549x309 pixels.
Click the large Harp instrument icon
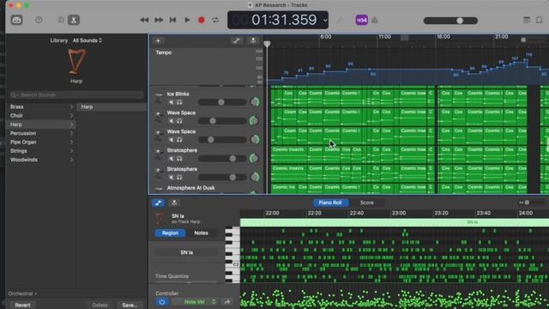[76, 62]
